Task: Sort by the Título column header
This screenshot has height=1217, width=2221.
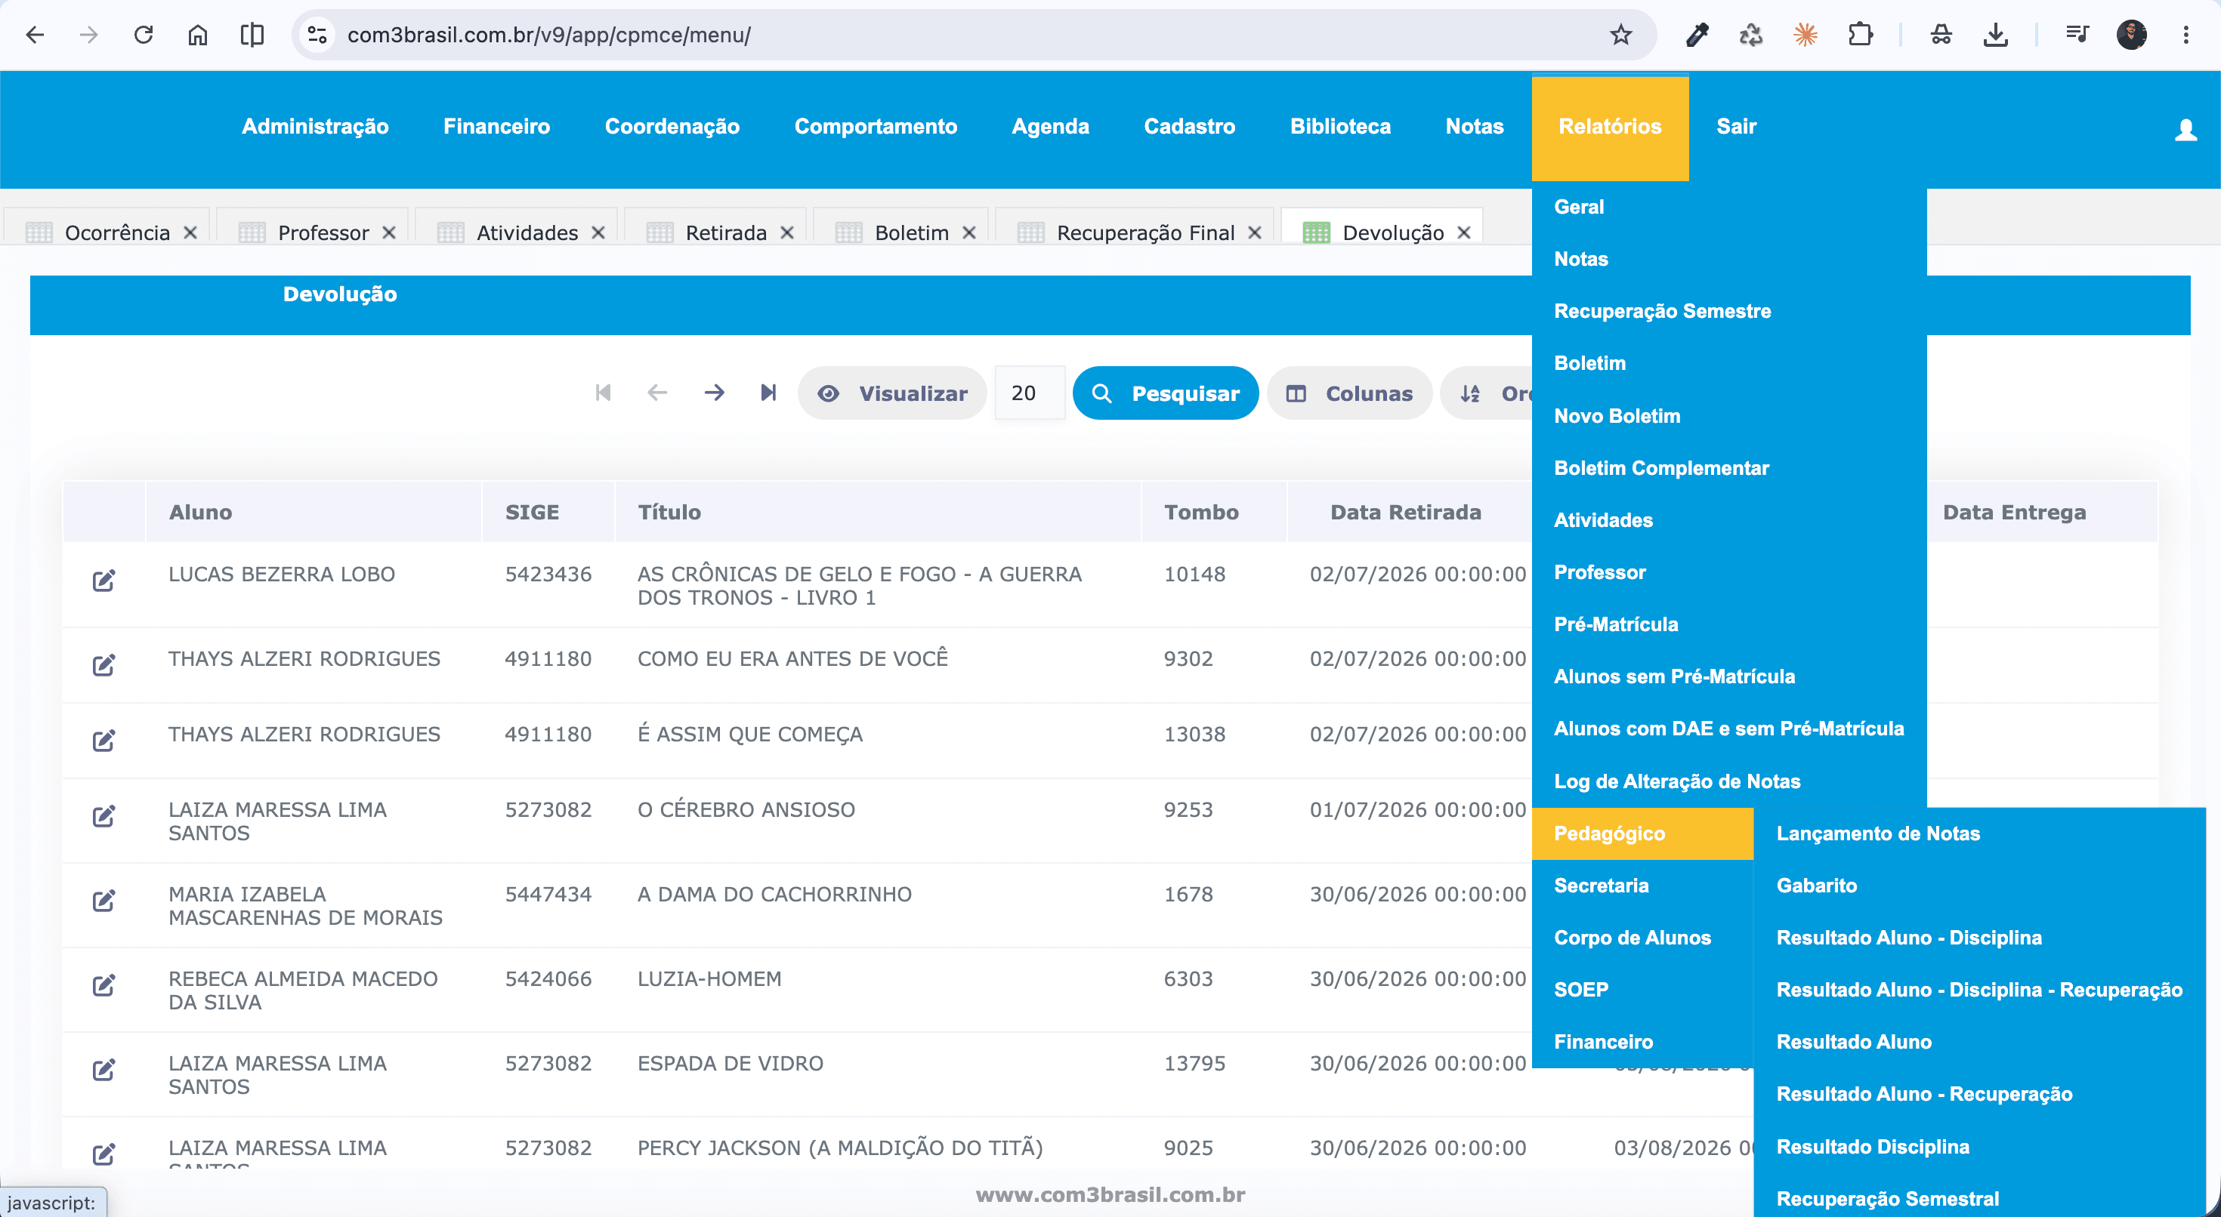Action: (x=669, y=512)
